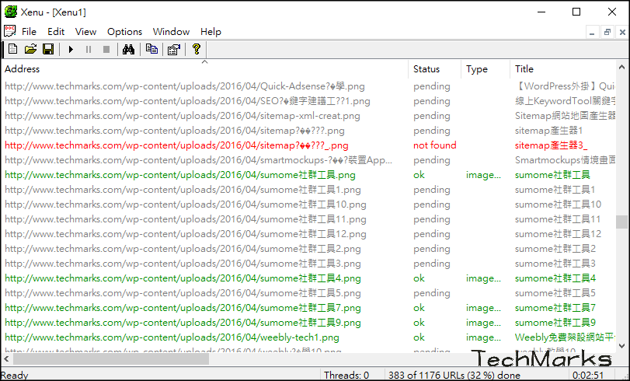Open Find with the binoculars icon

click(129, 50)
